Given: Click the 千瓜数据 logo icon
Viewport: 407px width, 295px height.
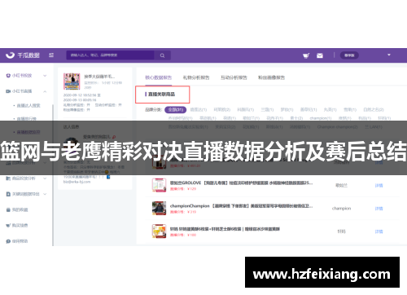Looking at the screenshot, I should pyautogui.click(x=11, y=55).
